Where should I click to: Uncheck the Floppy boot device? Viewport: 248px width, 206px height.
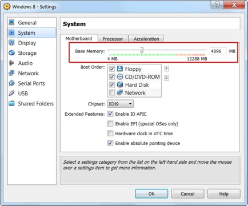click(112, 68)
